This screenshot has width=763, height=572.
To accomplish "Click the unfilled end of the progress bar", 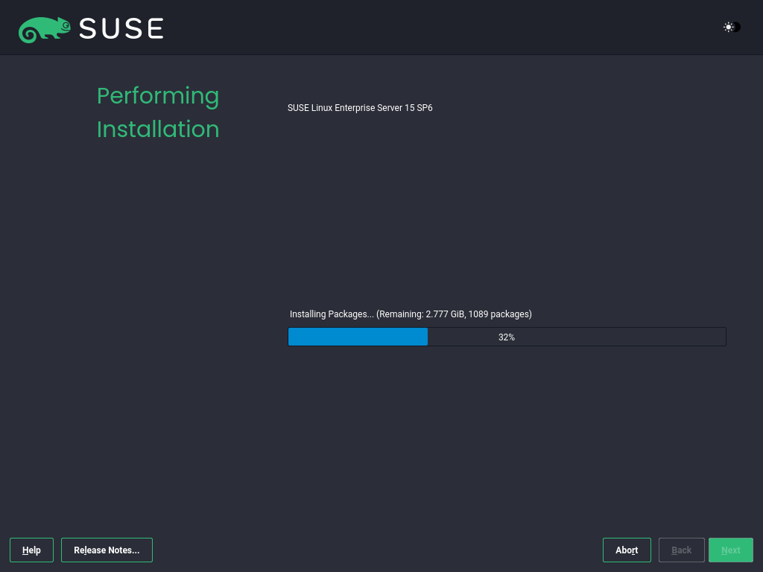I will point(671,337).
